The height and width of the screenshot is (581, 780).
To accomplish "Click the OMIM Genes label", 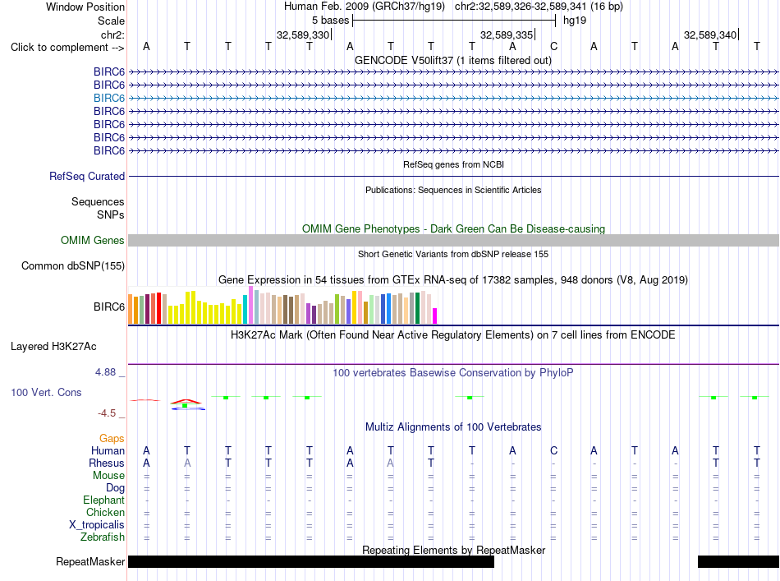I will tap(93, 241).
